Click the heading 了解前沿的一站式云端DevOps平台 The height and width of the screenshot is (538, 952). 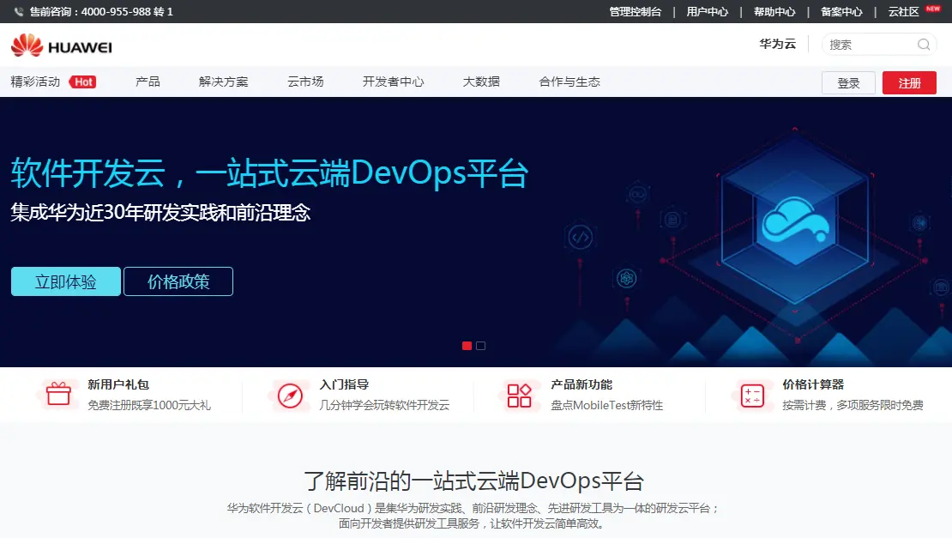[x=473, y=481]
